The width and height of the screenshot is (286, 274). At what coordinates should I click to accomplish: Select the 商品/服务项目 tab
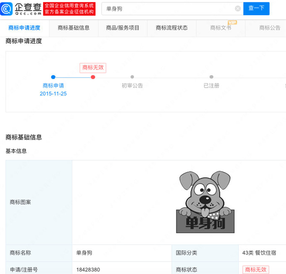tap(123, 28)
